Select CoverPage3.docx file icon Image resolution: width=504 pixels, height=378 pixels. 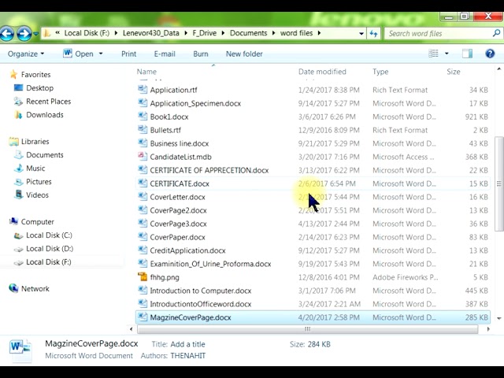[143, 224]
